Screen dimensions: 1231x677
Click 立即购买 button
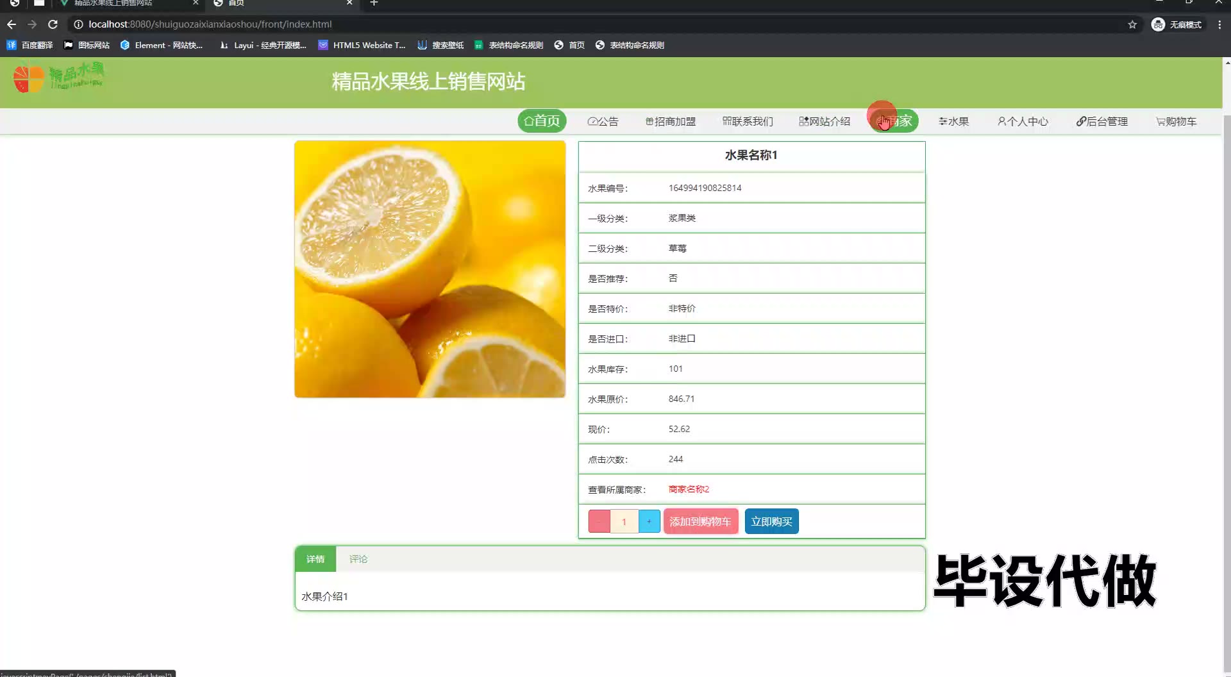[771, 521]
